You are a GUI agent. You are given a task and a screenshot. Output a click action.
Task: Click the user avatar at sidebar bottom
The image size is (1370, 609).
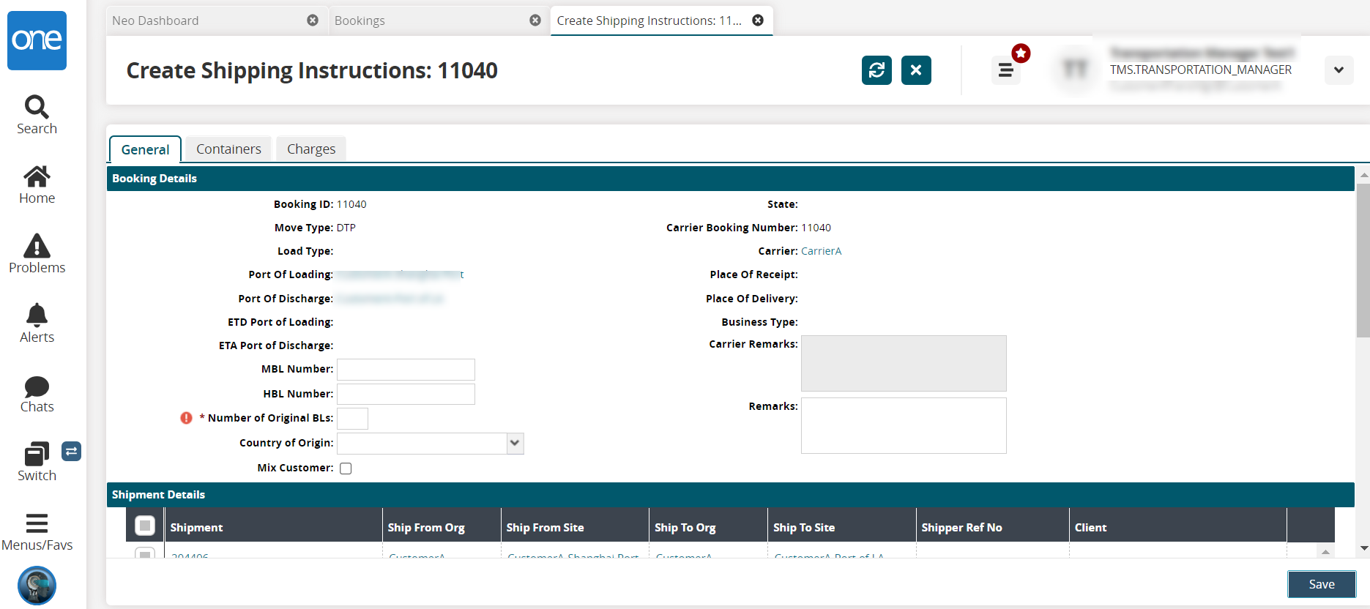coord(37,586)
